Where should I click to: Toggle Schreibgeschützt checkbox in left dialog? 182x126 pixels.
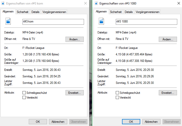click(x=24, y=93)
